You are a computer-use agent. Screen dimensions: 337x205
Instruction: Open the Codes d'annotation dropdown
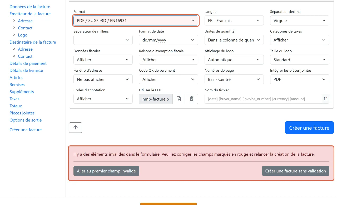pos(103,99)
